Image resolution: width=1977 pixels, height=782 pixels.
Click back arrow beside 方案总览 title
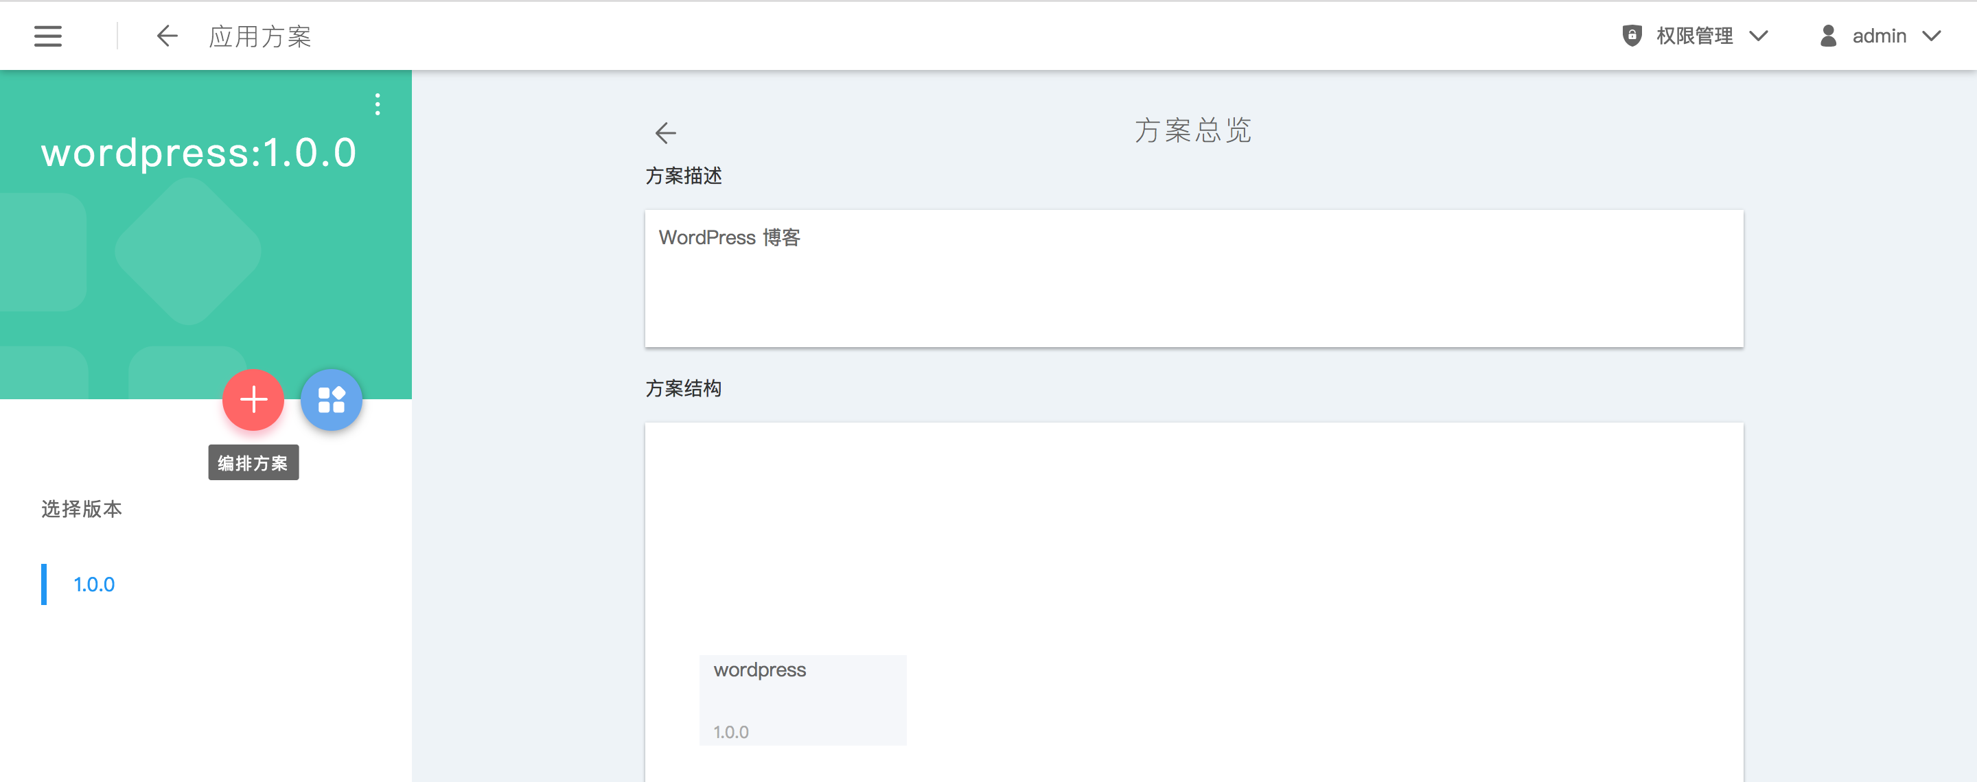click(665, 132)
